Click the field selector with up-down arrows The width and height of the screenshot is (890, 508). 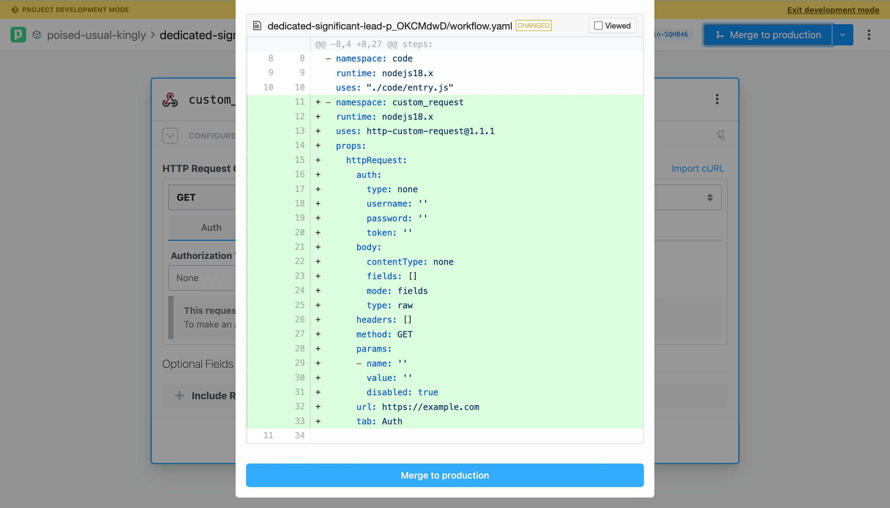point(709,197)
